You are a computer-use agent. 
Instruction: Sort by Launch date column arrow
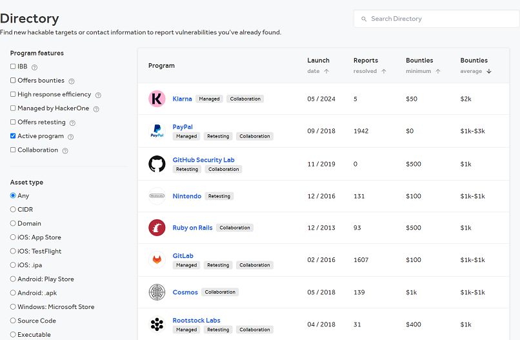point(326,72)
